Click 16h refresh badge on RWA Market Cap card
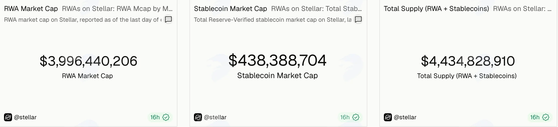 [x=155, y=117]
